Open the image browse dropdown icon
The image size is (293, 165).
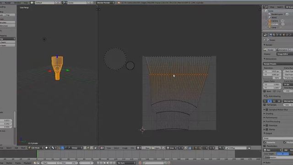pos(138,148)
